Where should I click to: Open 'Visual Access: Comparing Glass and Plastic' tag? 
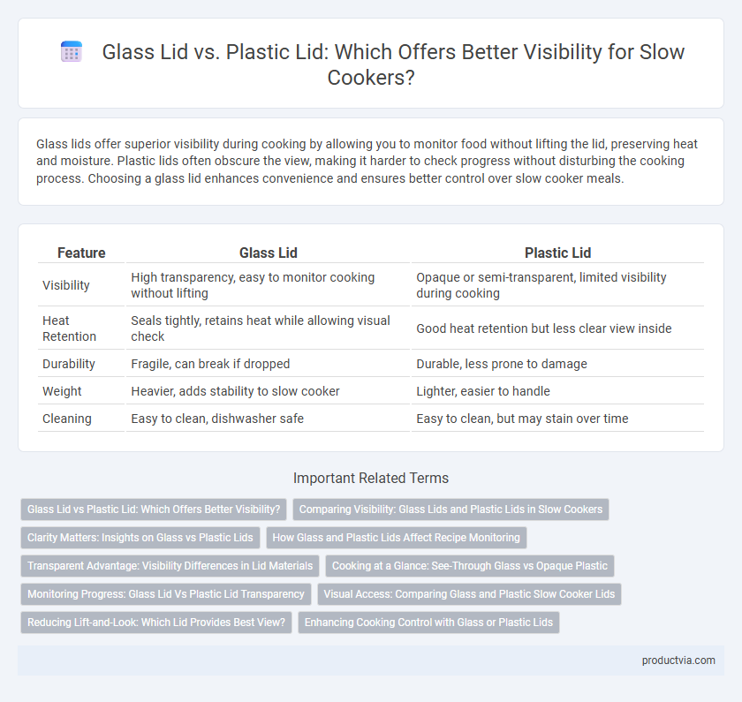click(469, 594)
